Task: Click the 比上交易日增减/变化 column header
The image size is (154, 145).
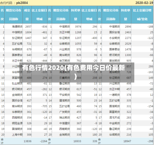Action: click(x=142, y=15)
